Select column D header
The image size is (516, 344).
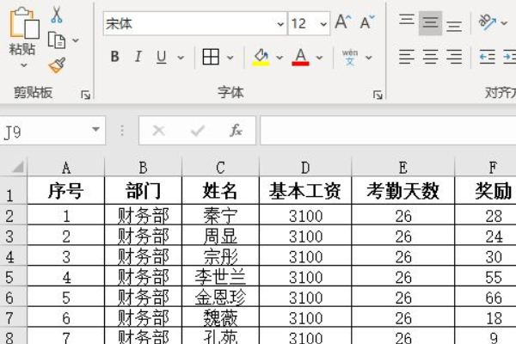point(305,167)
